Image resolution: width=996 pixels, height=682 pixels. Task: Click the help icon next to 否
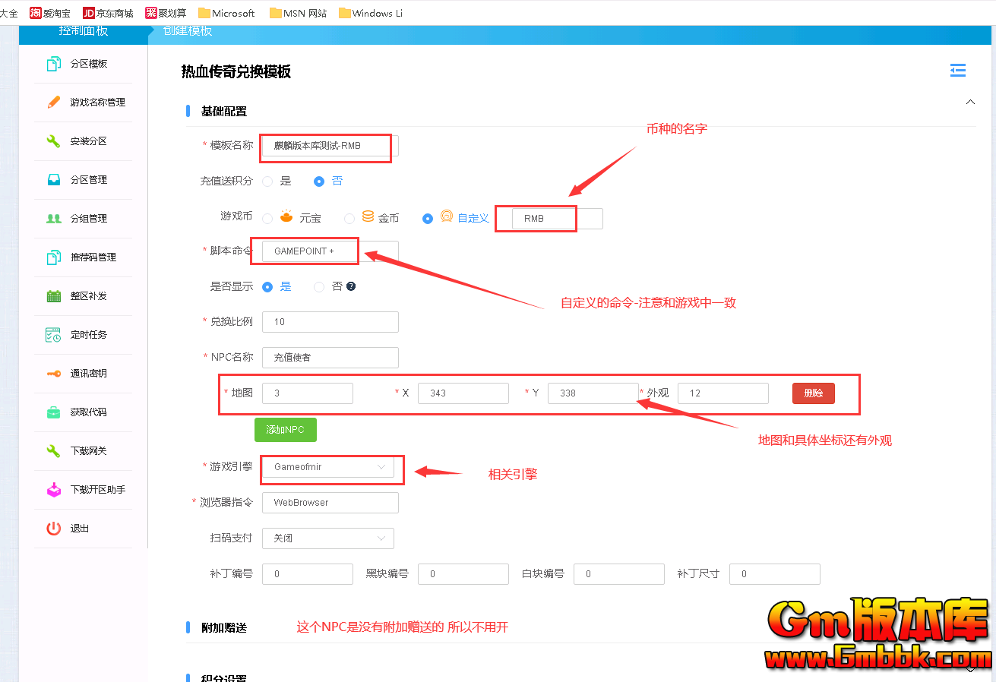(351, 286)
